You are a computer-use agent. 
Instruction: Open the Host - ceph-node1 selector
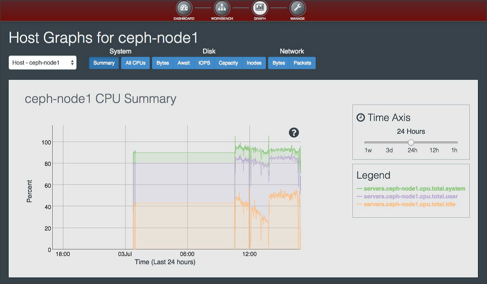click(42, 63)
